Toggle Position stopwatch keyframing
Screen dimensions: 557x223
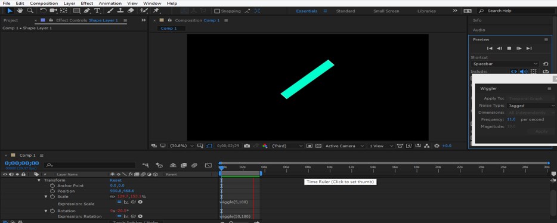tap(52, 191)
